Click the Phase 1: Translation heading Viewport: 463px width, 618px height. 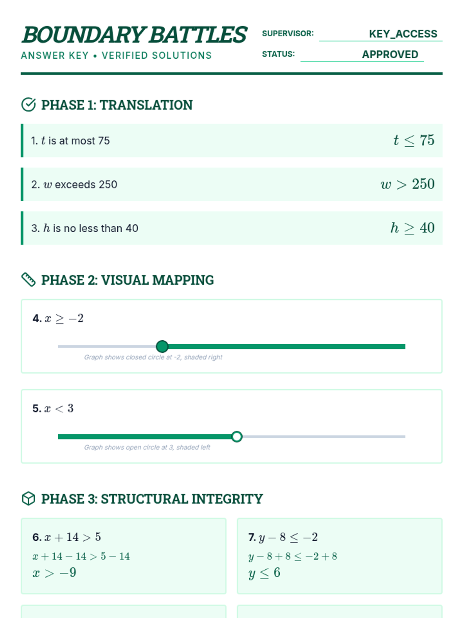117,105
